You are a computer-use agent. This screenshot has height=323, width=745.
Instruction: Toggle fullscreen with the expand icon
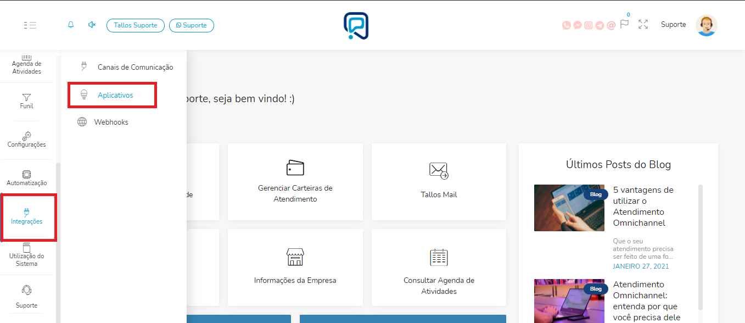pos(643,25)
